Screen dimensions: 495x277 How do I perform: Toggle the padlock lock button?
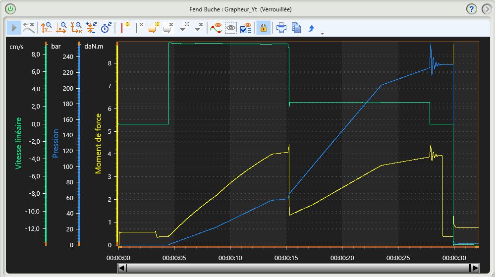[263, 28]
